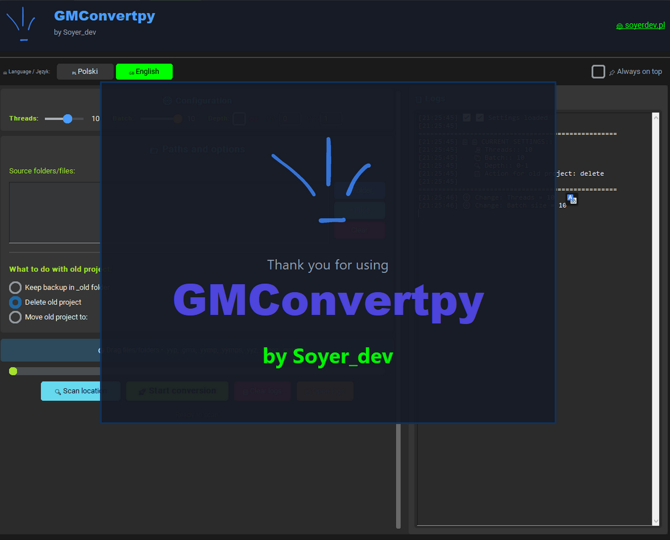Select the Delete old project radio button

[x=16, y=302]
